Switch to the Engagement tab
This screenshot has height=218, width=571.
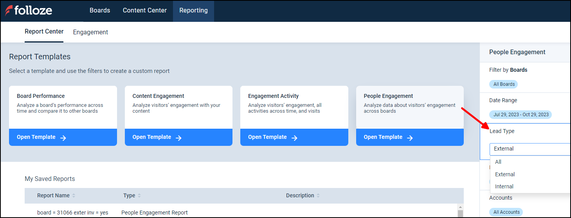90,32
